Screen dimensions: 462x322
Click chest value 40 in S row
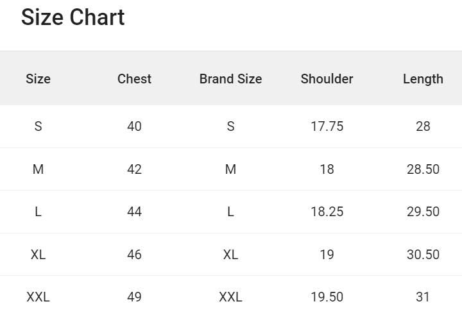pyautogui.click(x=134, y=126)
